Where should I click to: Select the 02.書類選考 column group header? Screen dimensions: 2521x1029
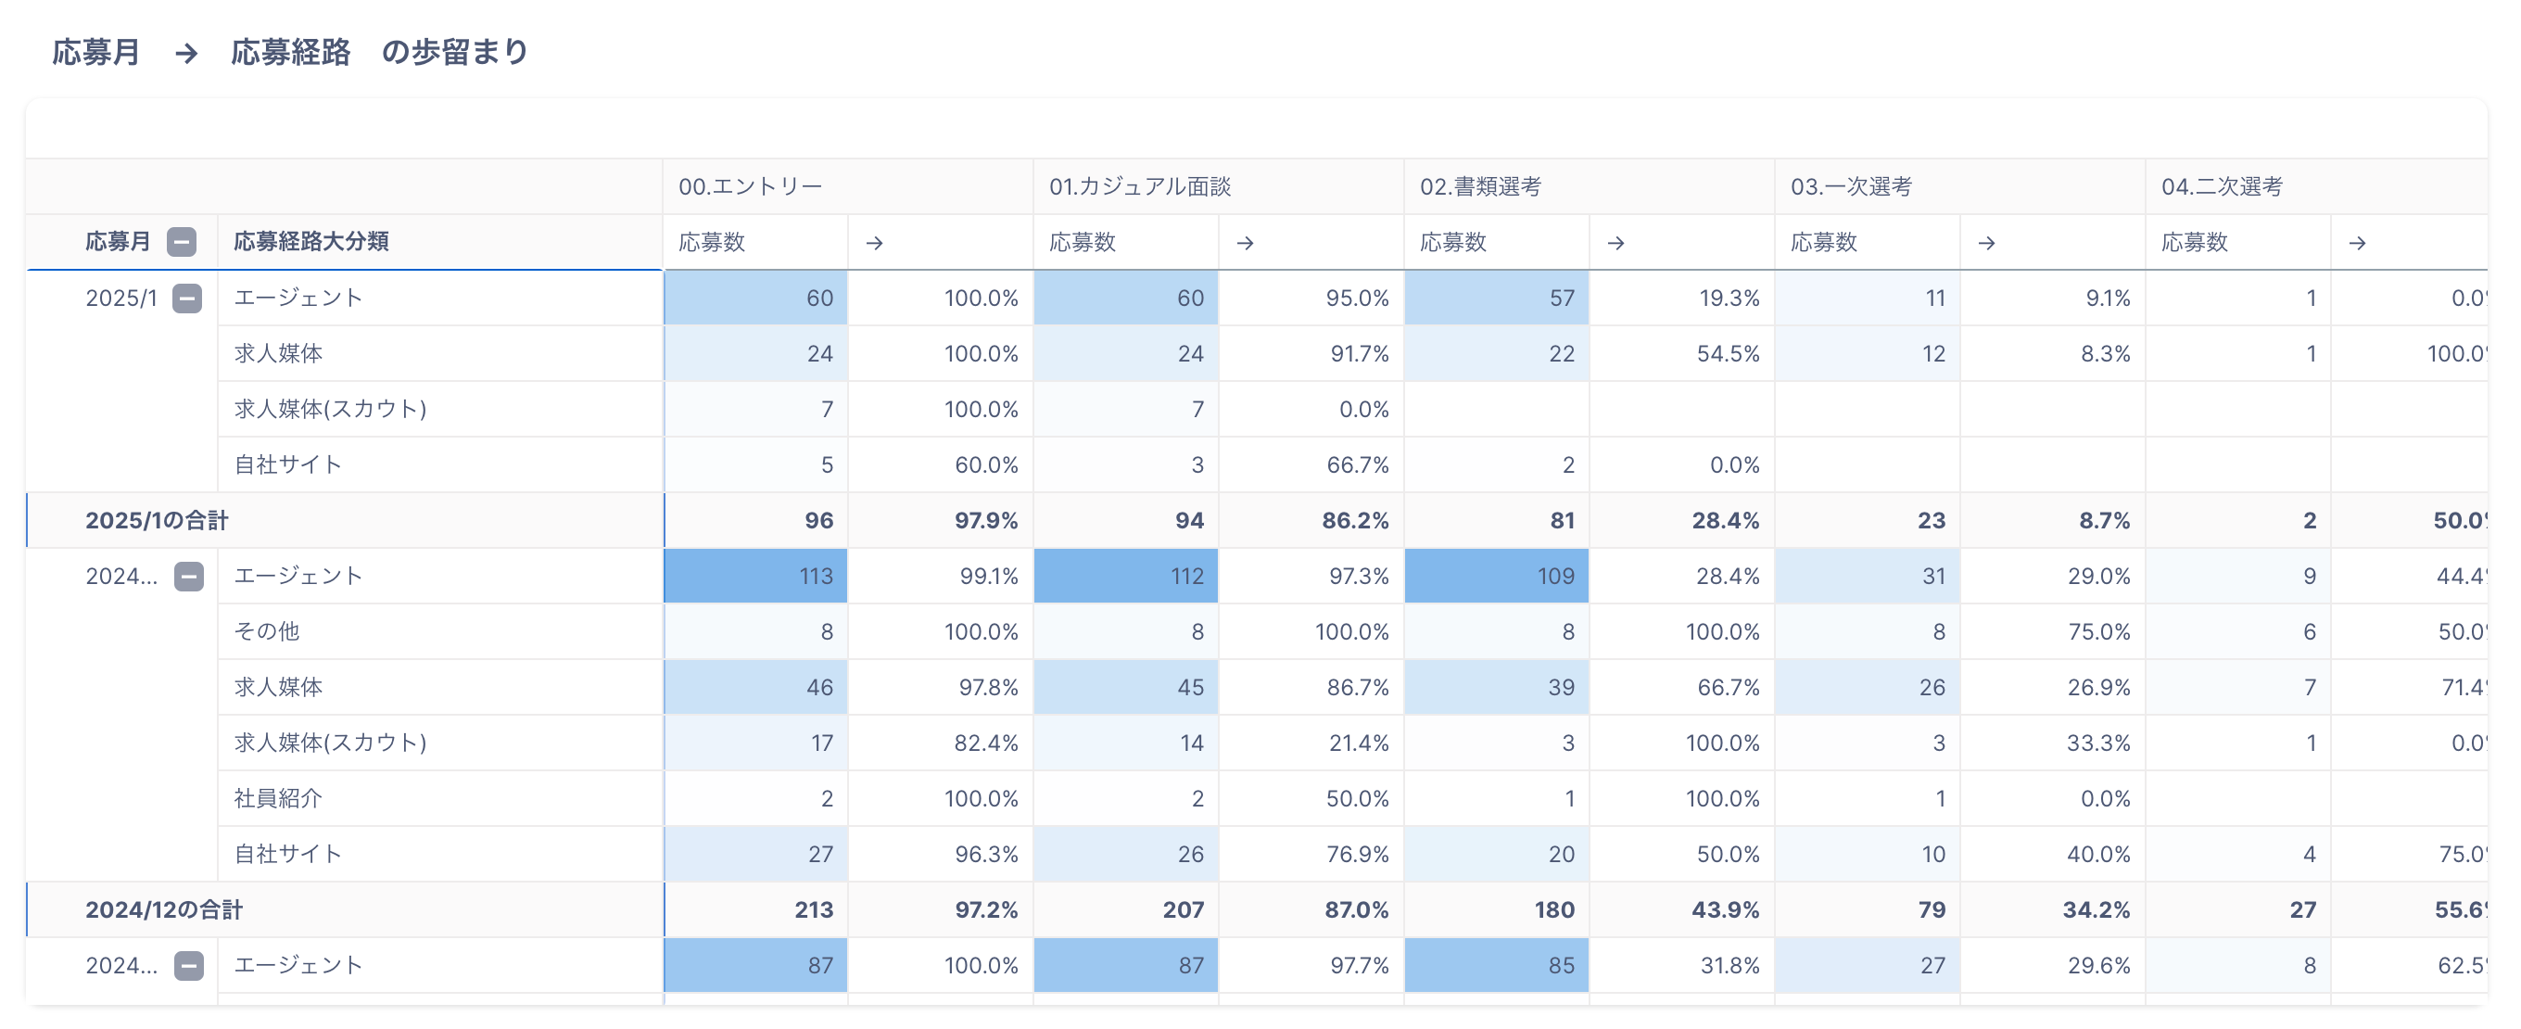point(1480,186)
